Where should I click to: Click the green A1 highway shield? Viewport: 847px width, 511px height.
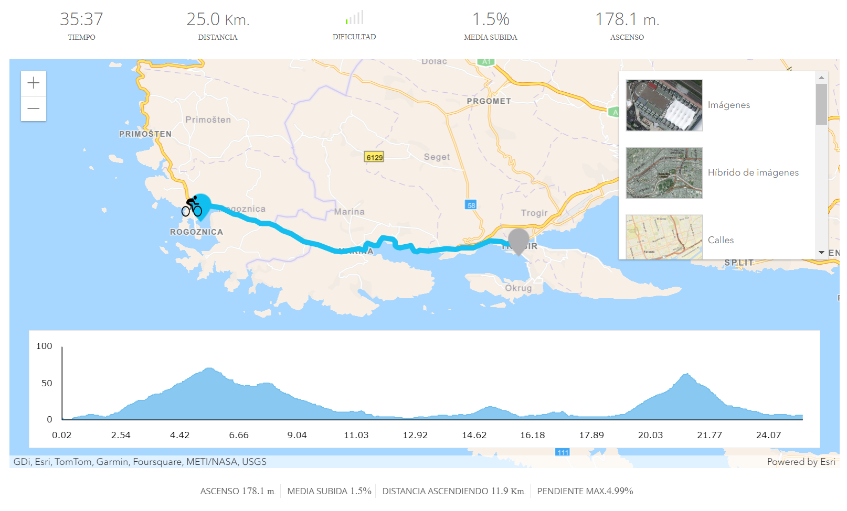[486, 62]
